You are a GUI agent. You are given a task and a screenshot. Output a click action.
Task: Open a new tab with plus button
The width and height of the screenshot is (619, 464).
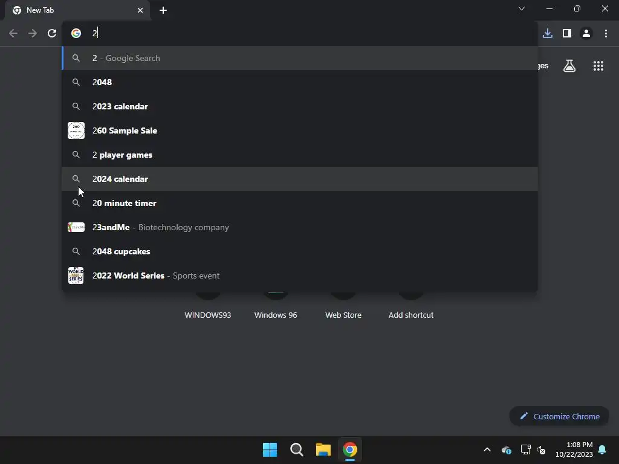163,10
